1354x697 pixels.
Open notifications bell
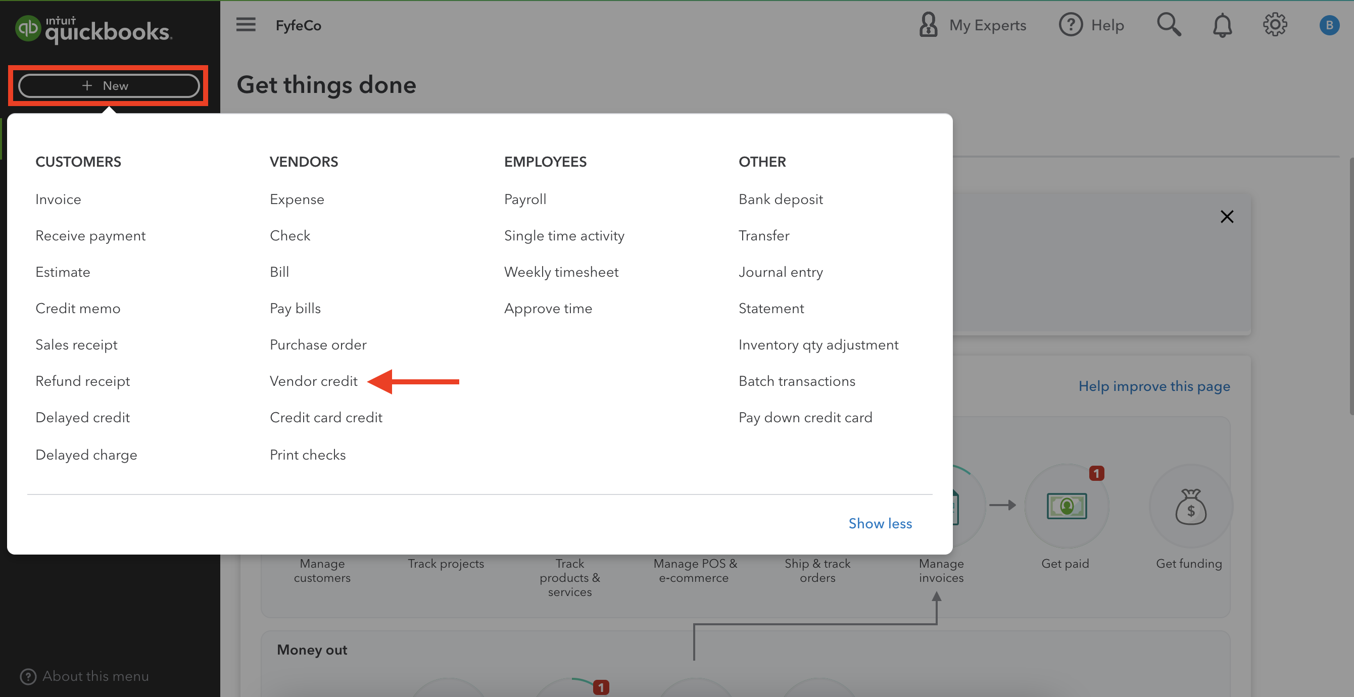click(x=1222, y=25)
